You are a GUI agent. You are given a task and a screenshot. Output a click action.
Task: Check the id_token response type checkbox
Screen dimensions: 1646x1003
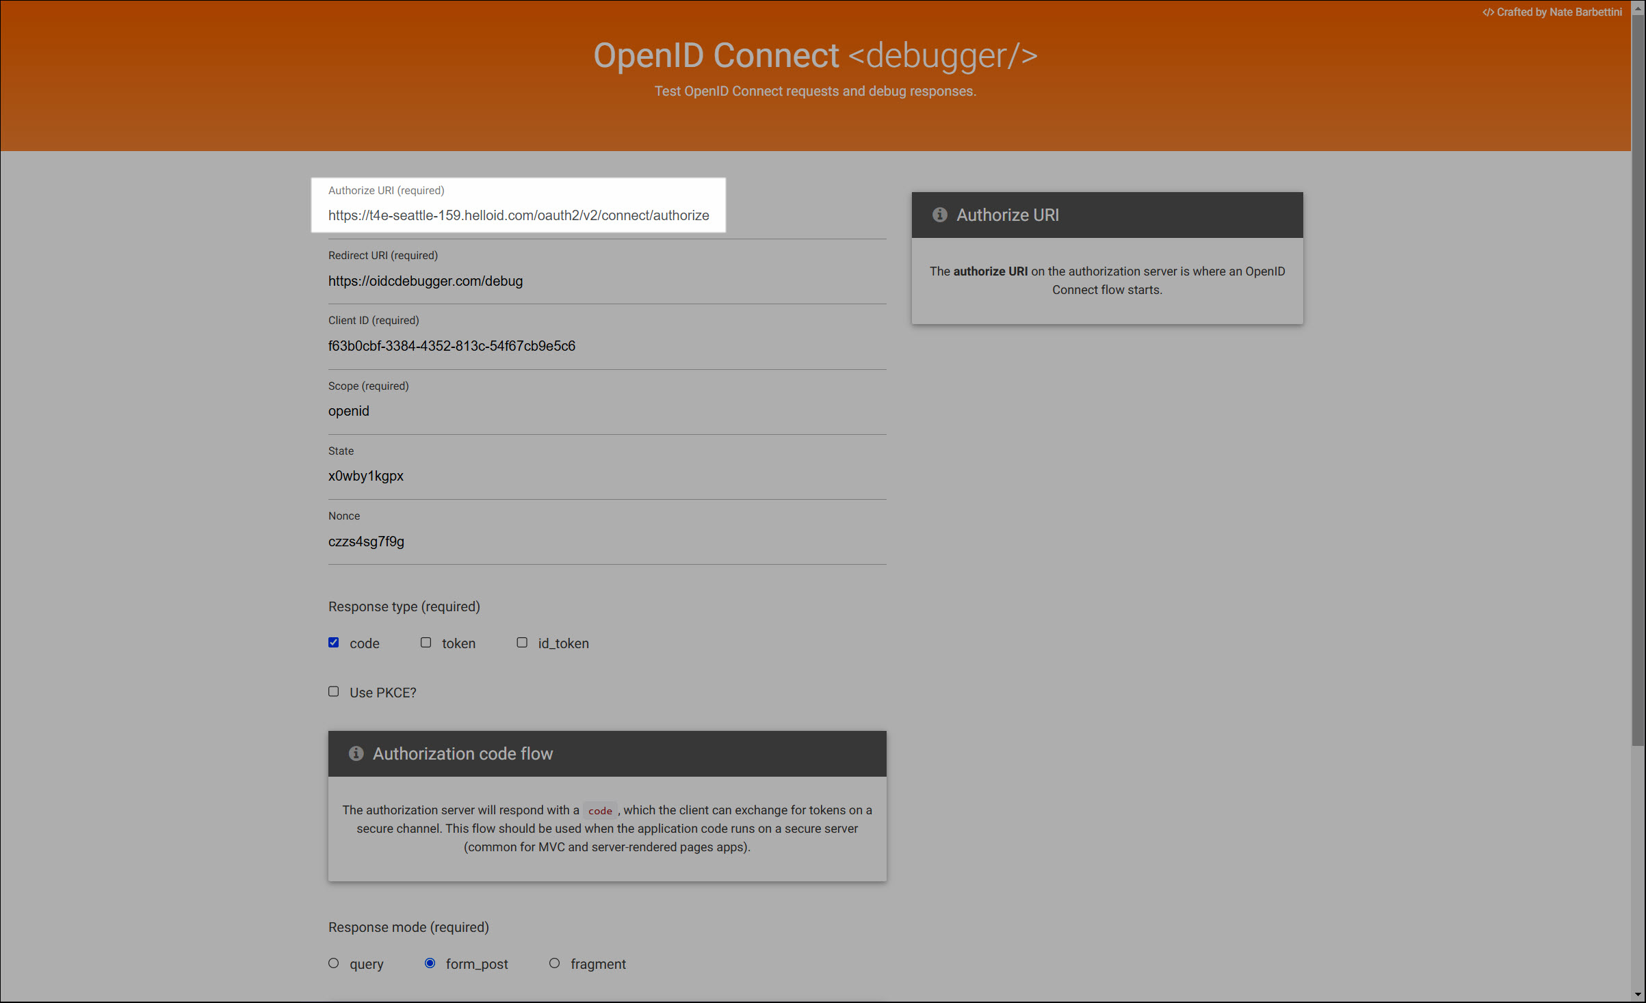click(522, 643)
